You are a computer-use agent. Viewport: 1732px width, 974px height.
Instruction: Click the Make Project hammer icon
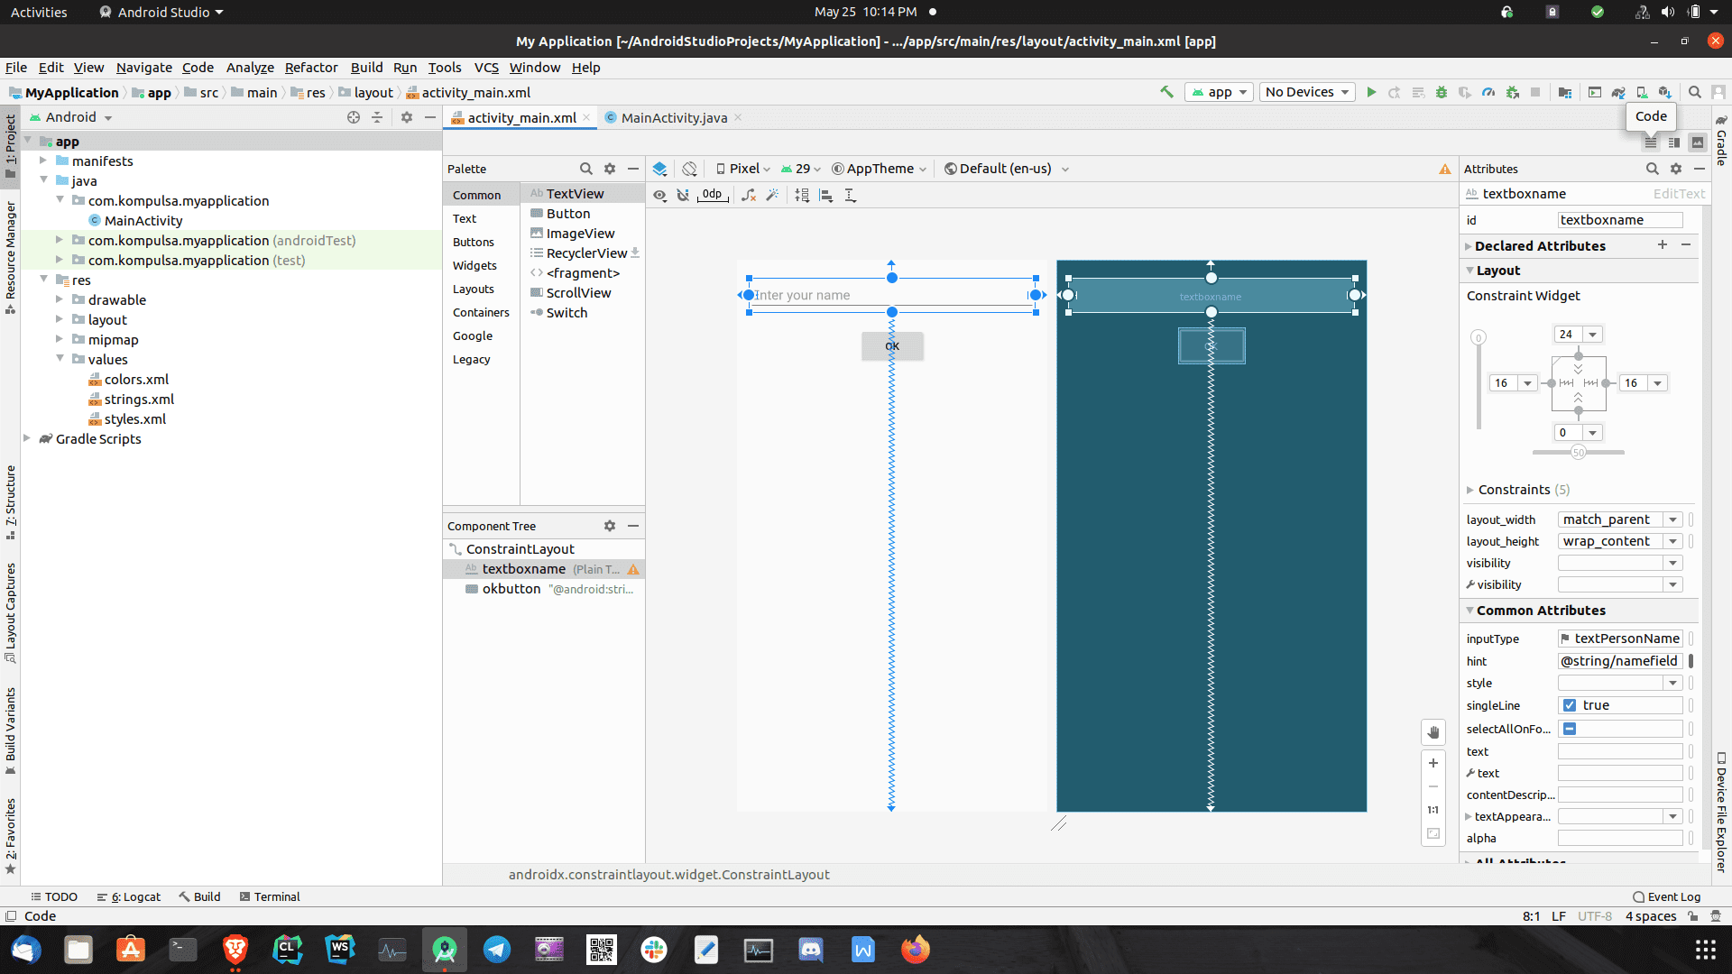[x=1166, y=92]
